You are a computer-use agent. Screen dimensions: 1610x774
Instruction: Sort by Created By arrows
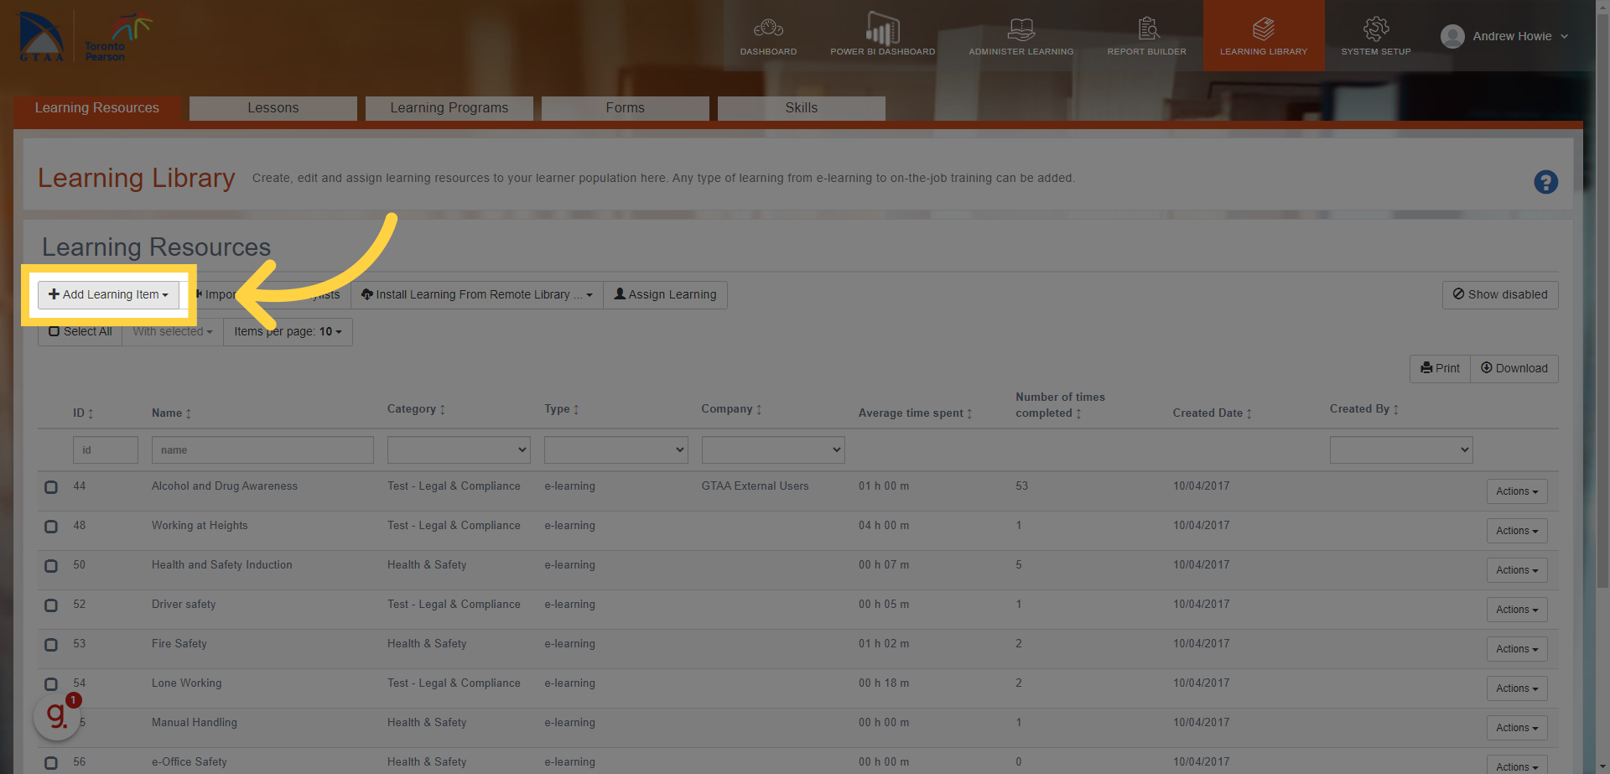coord(1396,409)
